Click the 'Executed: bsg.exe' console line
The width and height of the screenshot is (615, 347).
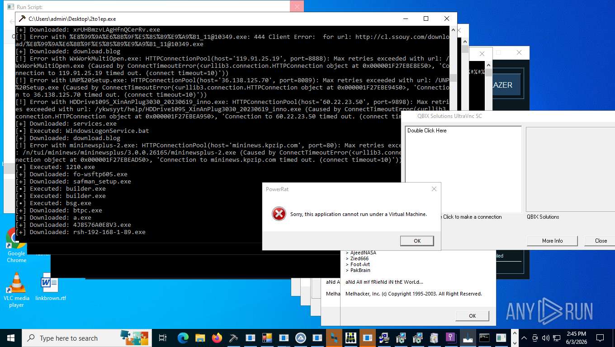(x=53, y=203)
